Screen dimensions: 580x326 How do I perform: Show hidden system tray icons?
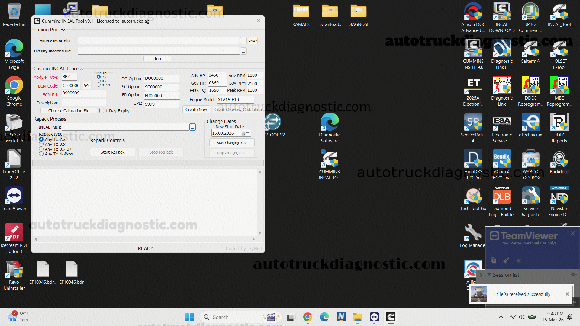(x=501, y=317)
